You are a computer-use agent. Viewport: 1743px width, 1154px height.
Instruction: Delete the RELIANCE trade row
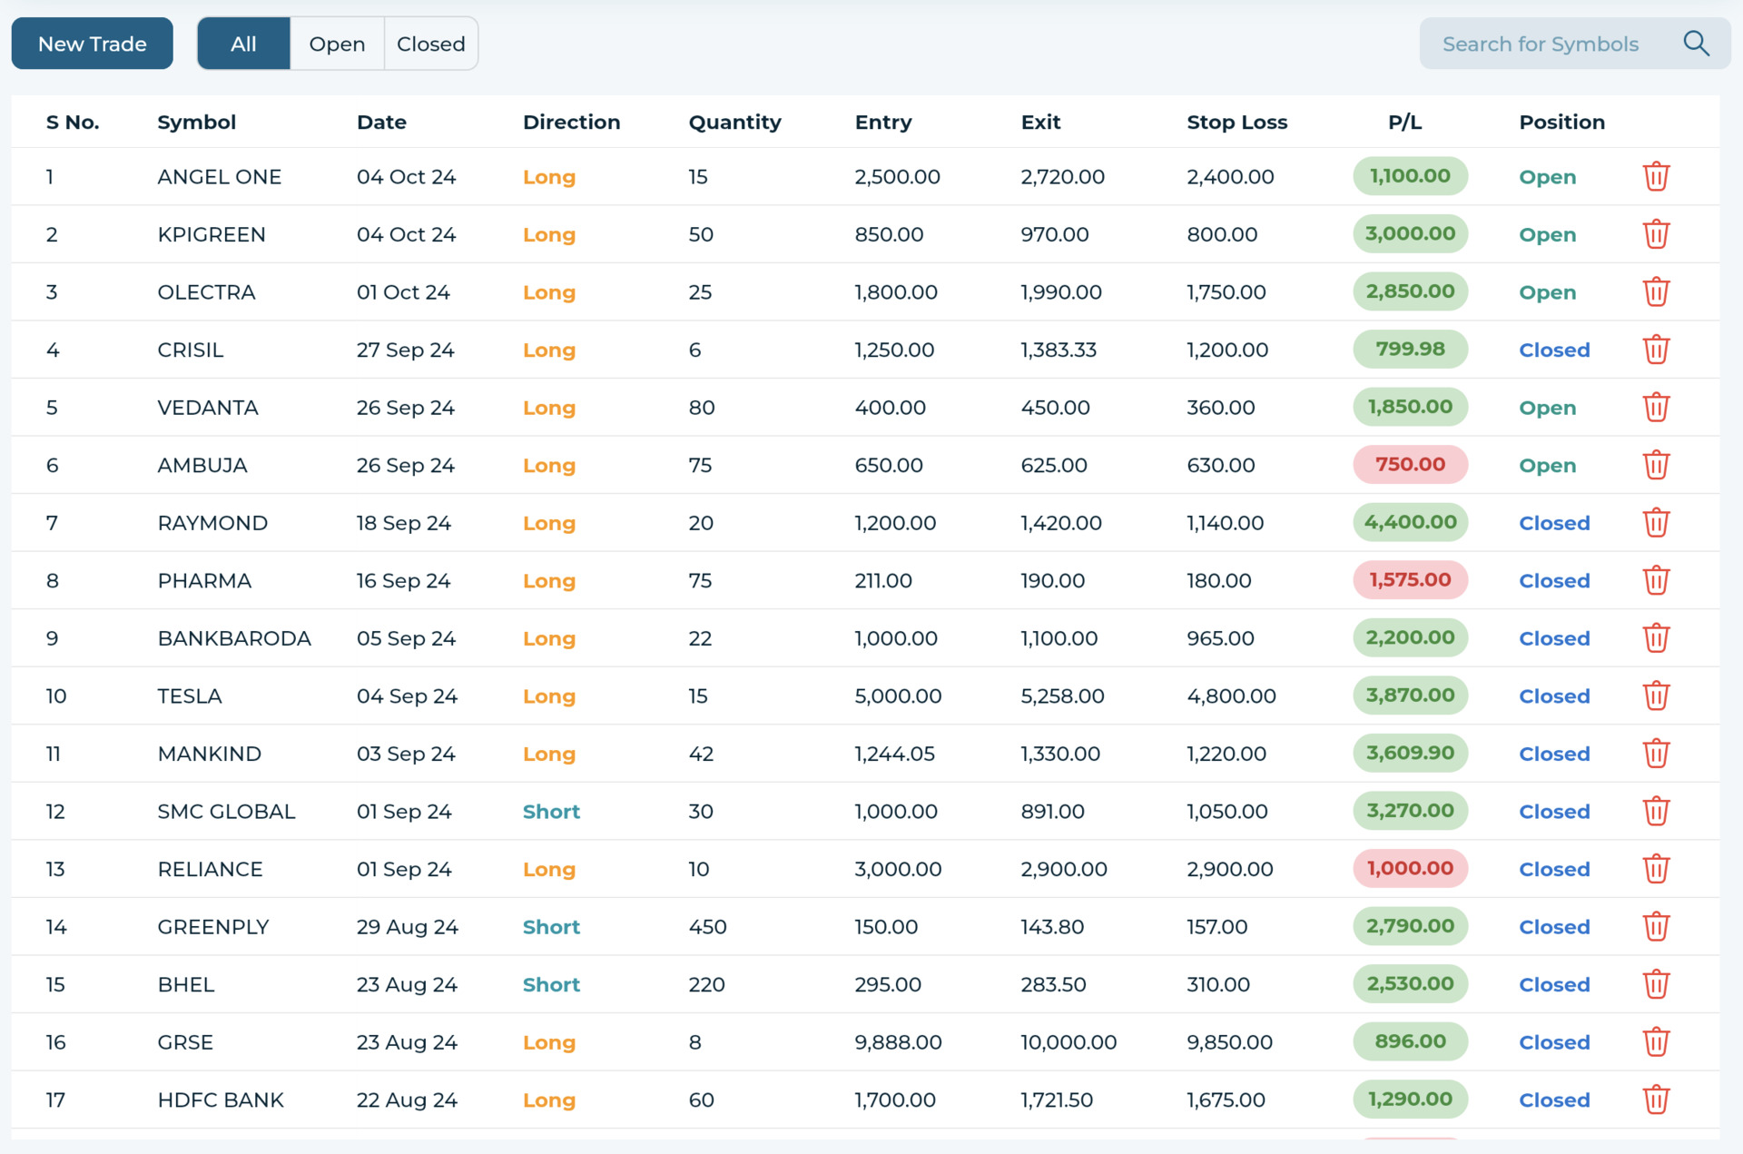1656,868
